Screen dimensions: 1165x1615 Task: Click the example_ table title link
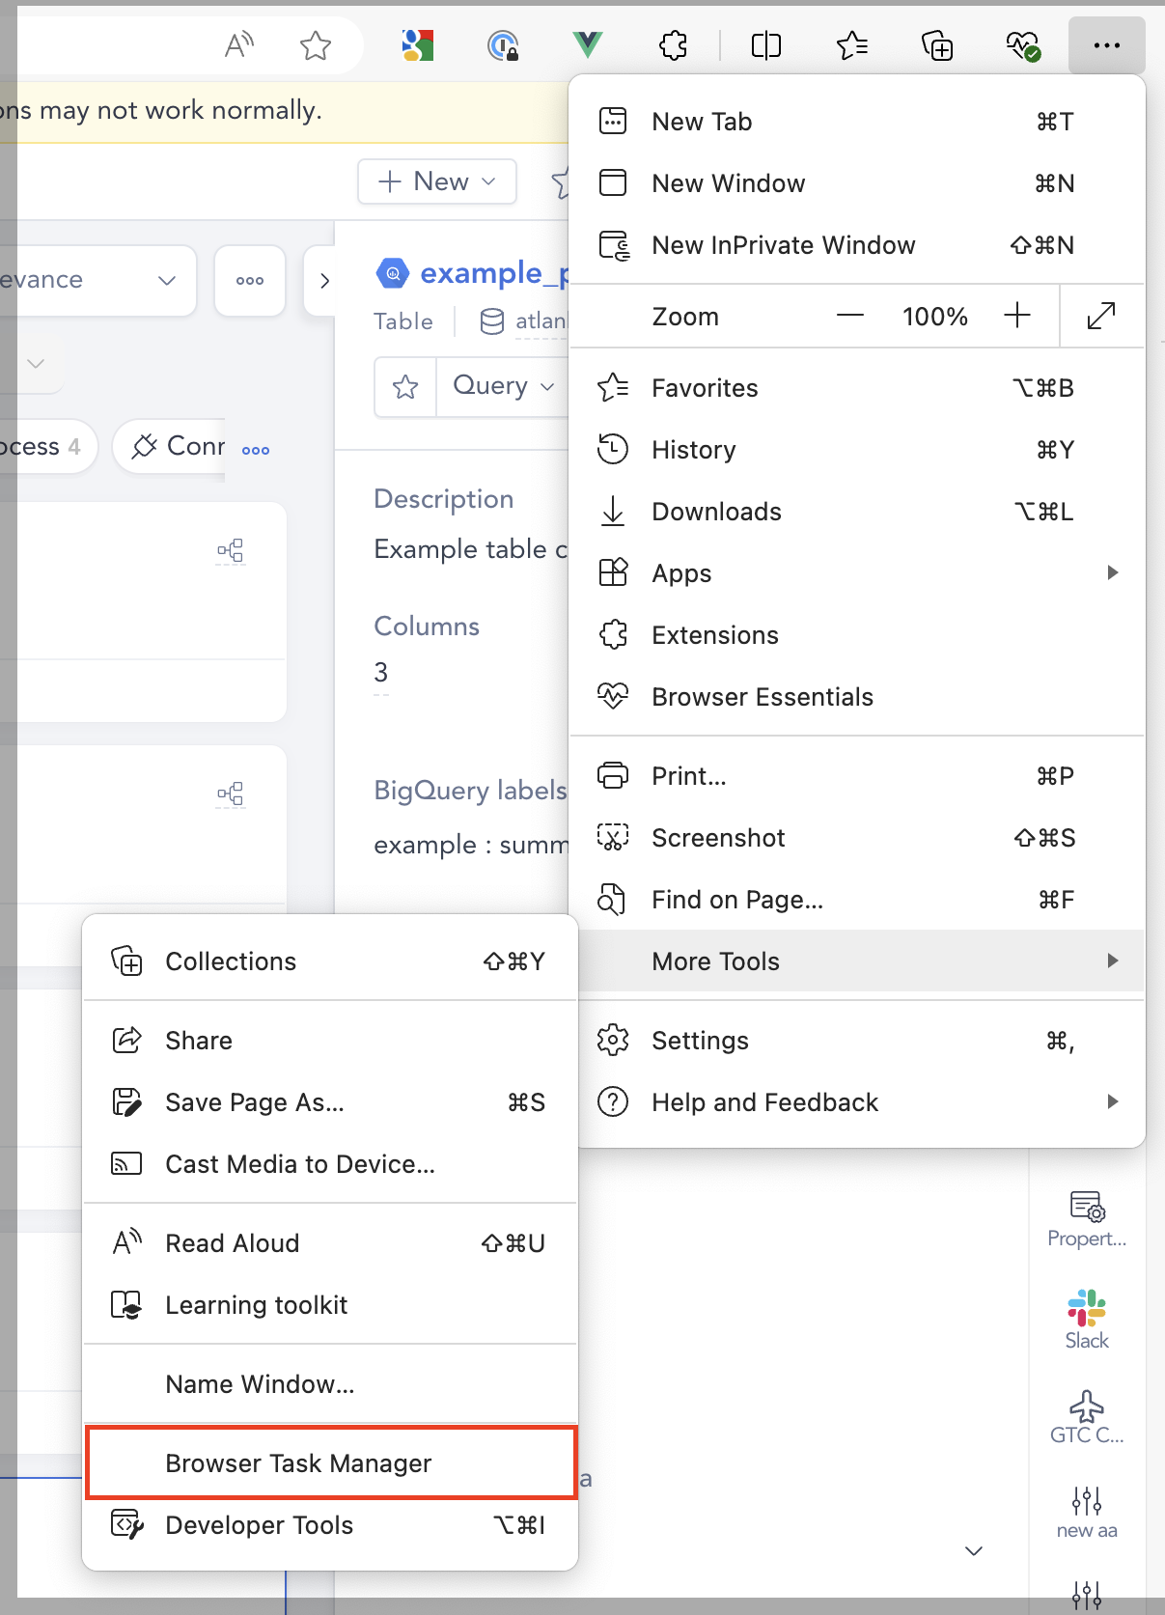pyautogui.click(x=493, y=273)
